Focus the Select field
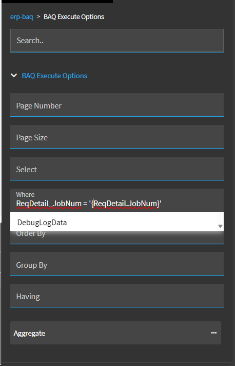Viewport: 235px width, 366px height. [117, 169]
